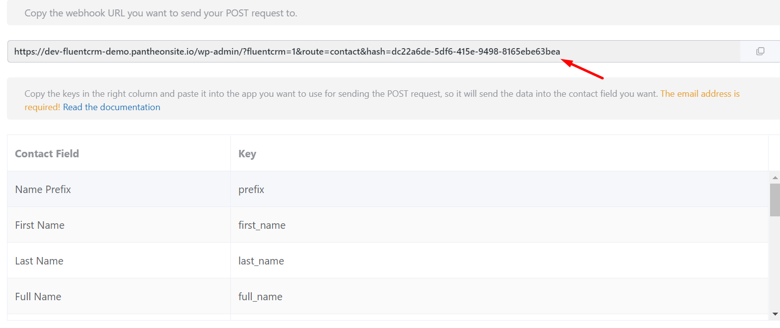
Task: Click the copy webhook URL icon
Action: click(x=760, y=52)
